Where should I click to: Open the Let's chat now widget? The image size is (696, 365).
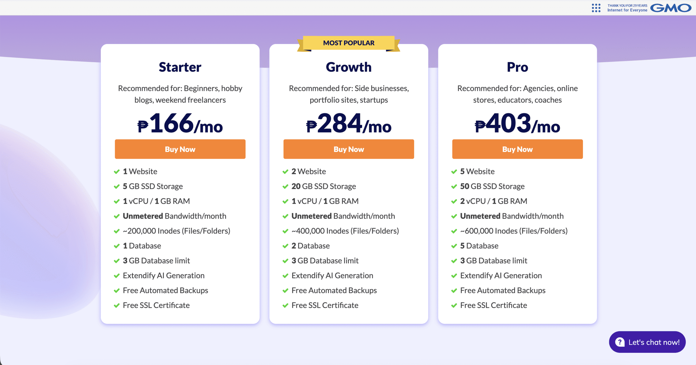[x=653, y=342]
